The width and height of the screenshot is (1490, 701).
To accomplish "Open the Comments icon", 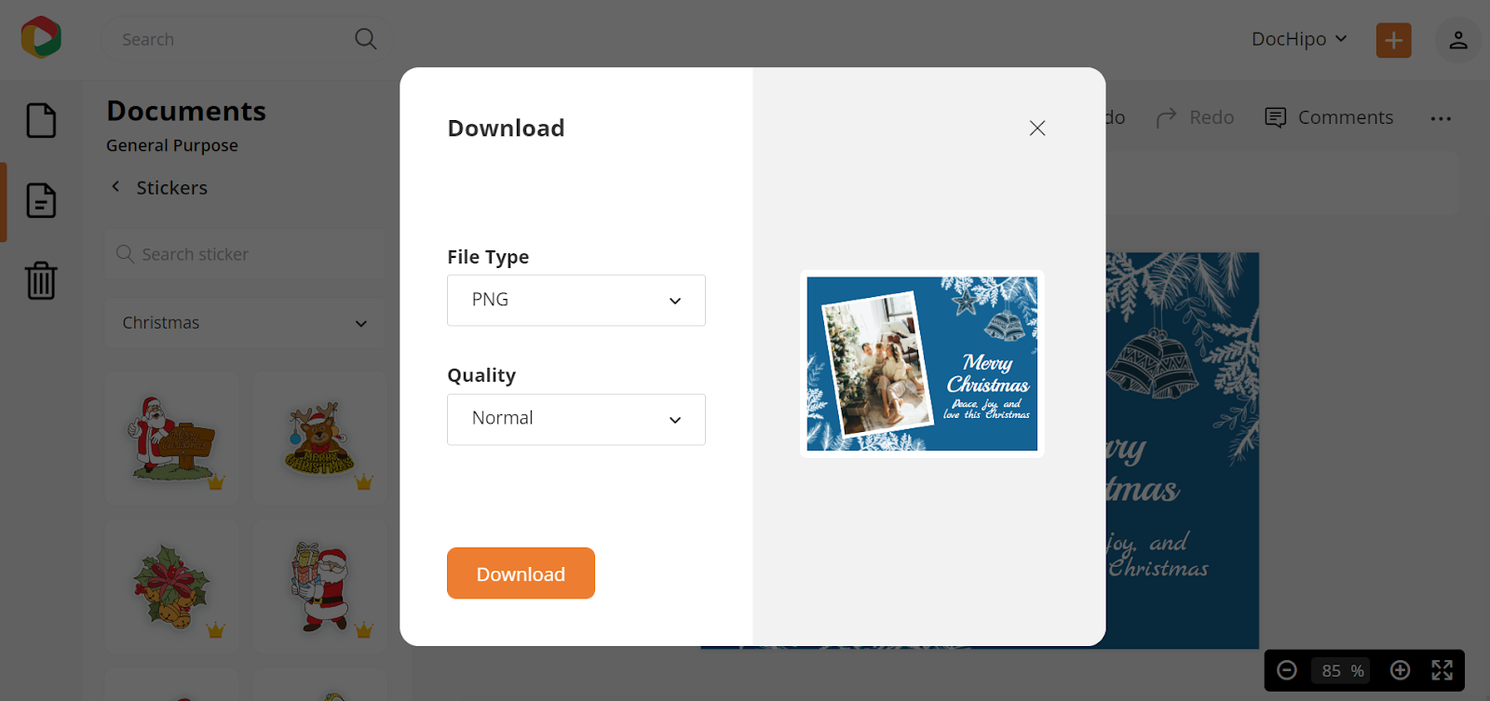I will click(1276, 118).
